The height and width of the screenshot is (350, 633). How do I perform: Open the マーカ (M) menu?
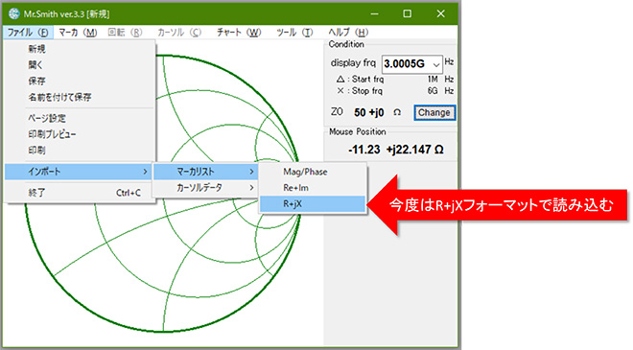pos(78,33)
